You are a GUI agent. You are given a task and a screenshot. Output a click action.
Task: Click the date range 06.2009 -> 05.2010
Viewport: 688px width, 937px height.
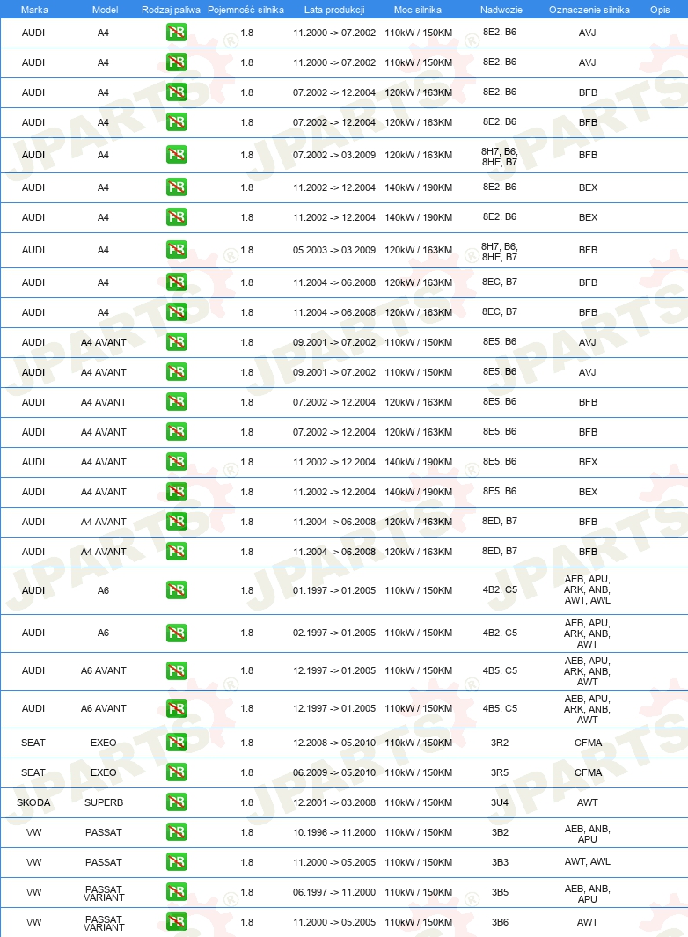[x=334, y=772]
